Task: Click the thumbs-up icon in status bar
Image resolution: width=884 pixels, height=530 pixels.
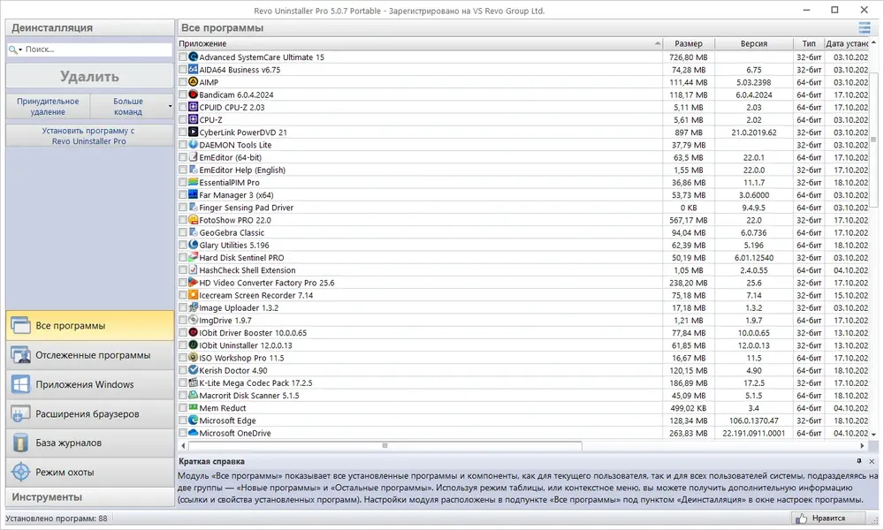Action: (801, 519)
